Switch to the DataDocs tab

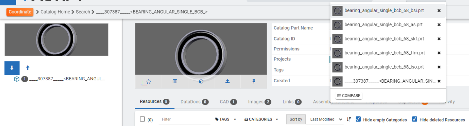(194, 102)
